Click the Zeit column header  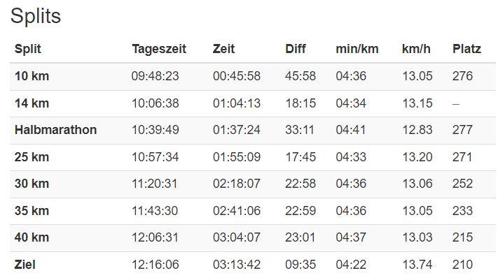(224, 49)
